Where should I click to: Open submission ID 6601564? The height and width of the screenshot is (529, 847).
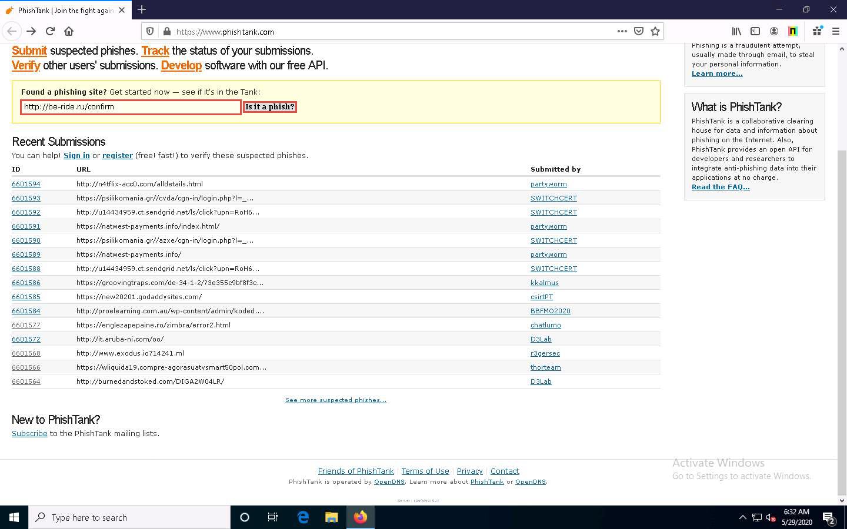[x=26, y=381]
